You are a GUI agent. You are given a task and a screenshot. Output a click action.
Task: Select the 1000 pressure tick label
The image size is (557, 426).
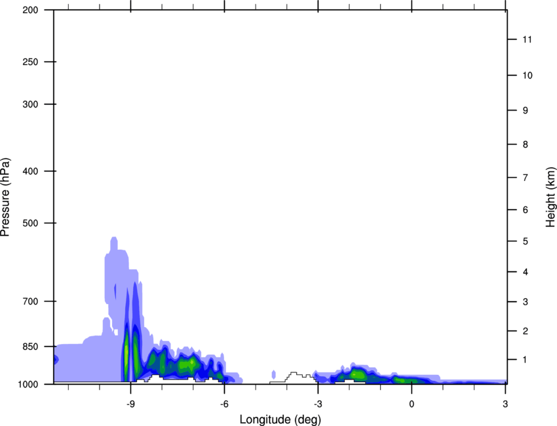click(x=28, y=384)
